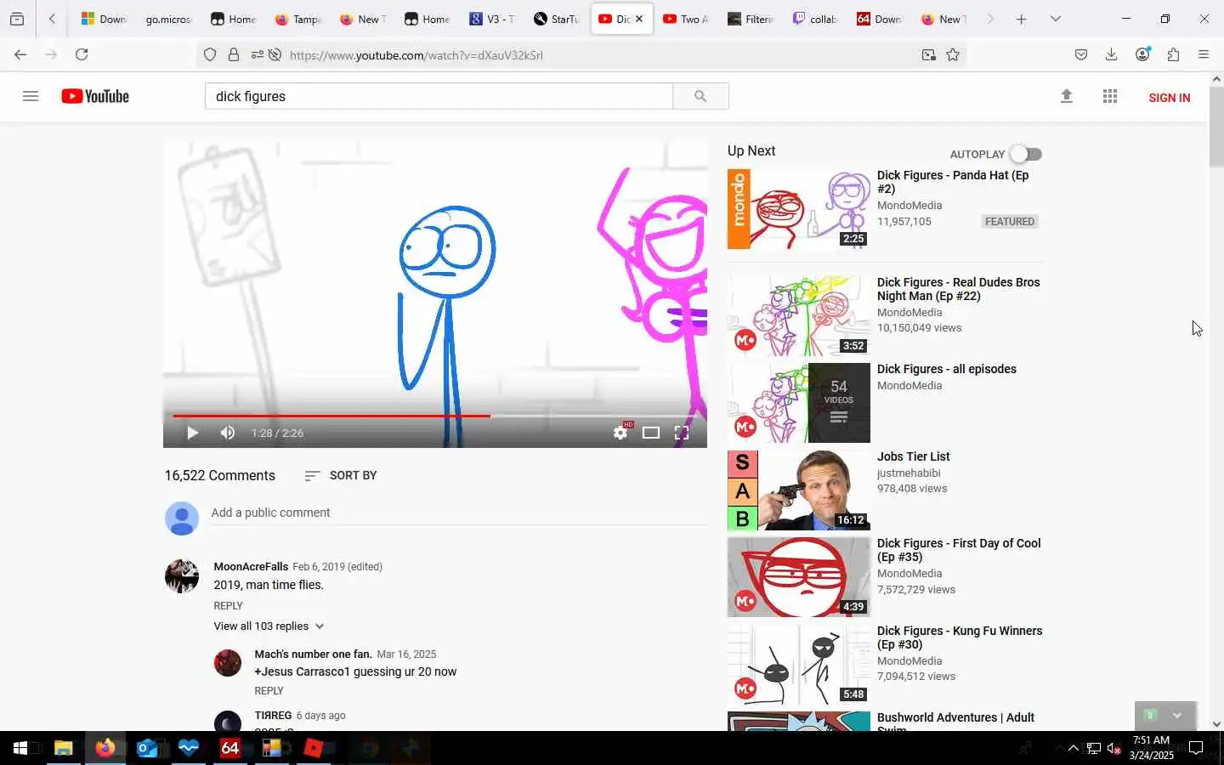
Task: Mute the video volume speaker icon
Action: [228, 433]
